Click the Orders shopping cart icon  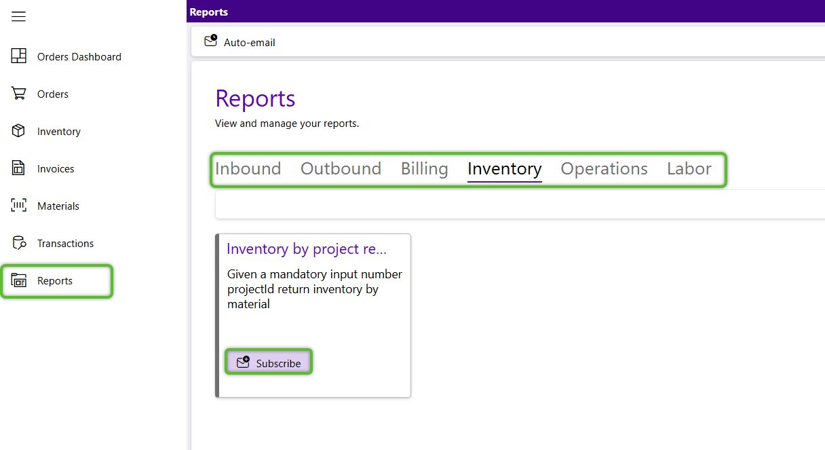[x=19, y=94]
